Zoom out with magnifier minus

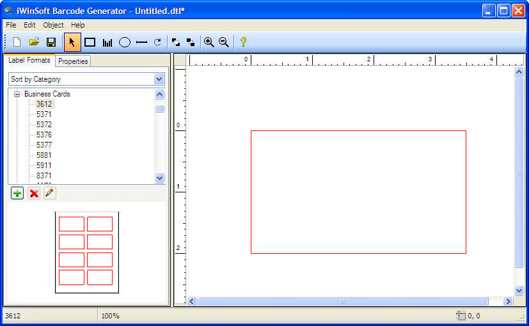(x=224, y=42)
